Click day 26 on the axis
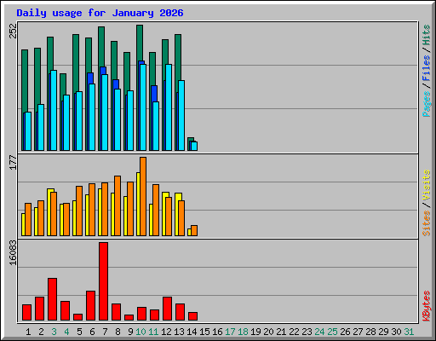 (x=345, y=332)
